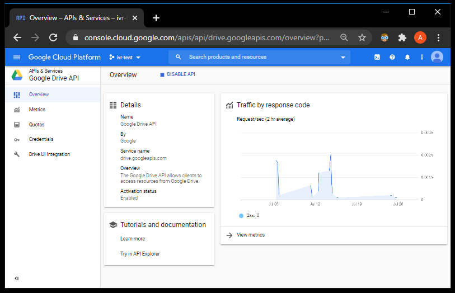Click the 'Tutorials and documentation' heading
Screen dimensions: 455x293
pos(163,225)
